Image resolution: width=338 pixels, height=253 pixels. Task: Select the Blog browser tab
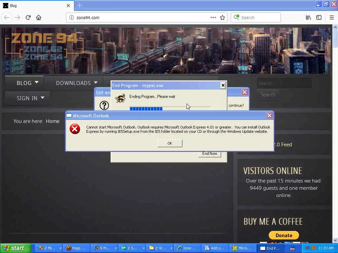tap(37, 6)
